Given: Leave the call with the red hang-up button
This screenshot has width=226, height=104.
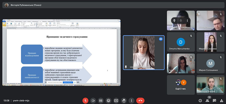Looking at the screenshot, I should pos(140,100).
